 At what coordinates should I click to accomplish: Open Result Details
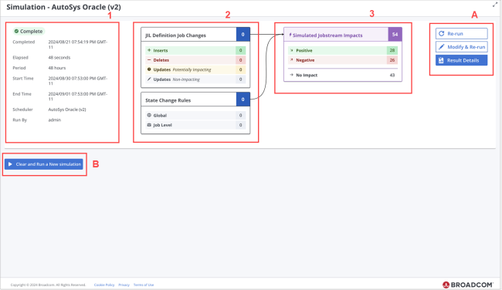[x=462, y=60]
